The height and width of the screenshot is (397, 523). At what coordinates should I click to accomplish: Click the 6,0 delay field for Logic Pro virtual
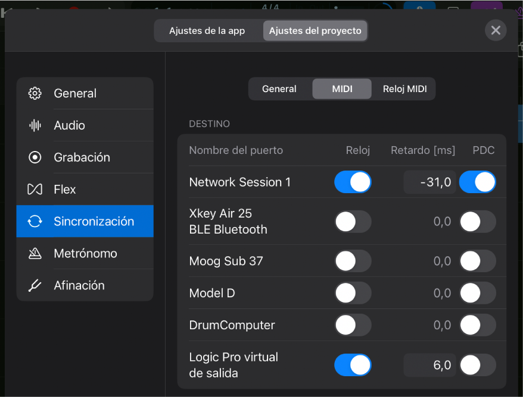point(429,365)
